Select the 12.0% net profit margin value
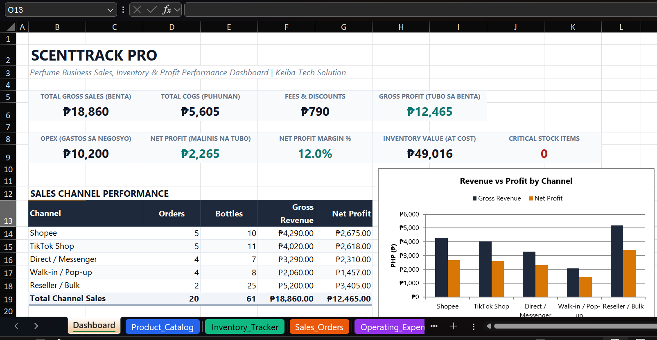Viewport: 657px width, 340px height. (x=315, y=154)
